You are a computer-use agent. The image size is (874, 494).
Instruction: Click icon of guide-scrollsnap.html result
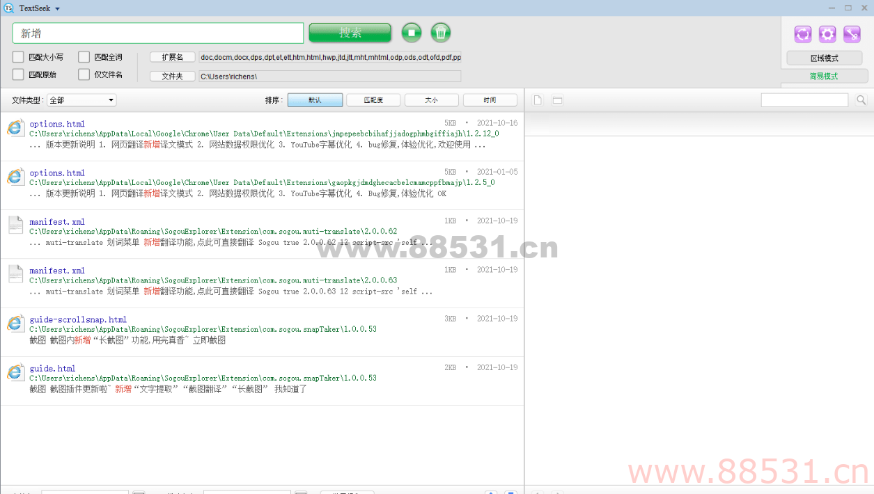[16, 323]
